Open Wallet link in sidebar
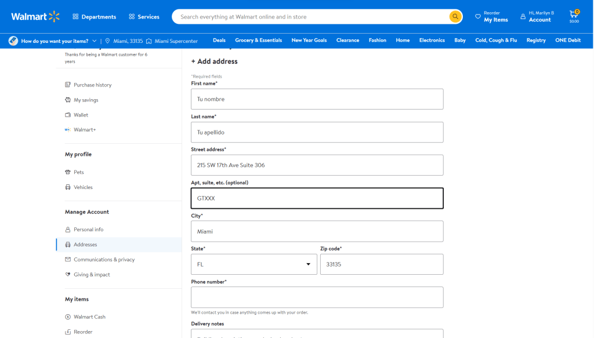The image size is (594, 338). click(81, 115)
